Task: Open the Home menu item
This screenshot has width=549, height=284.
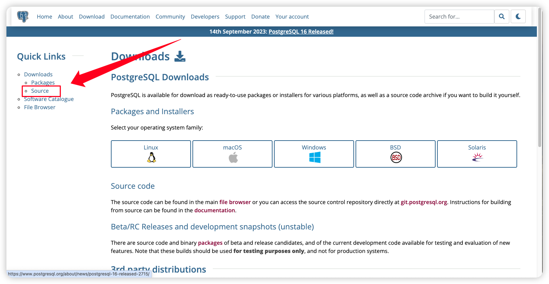Action: 44,16
